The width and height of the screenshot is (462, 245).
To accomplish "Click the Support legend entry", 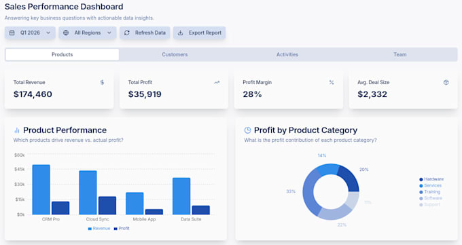I will 430,204.
